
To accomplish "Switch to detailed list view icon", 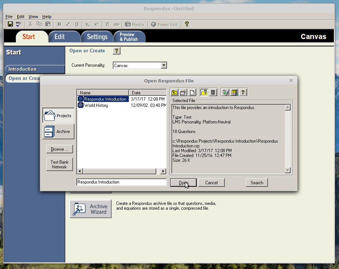I will (x=213, y=92).
